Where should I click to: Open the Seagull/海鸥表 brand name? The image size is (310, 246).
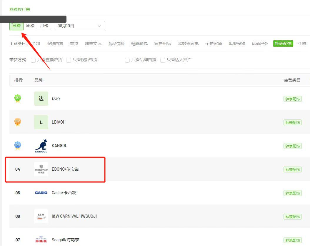point(65,240)
